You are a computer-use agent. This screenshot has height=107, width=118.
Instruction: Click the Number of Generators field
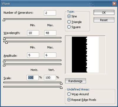coord(50,13)
